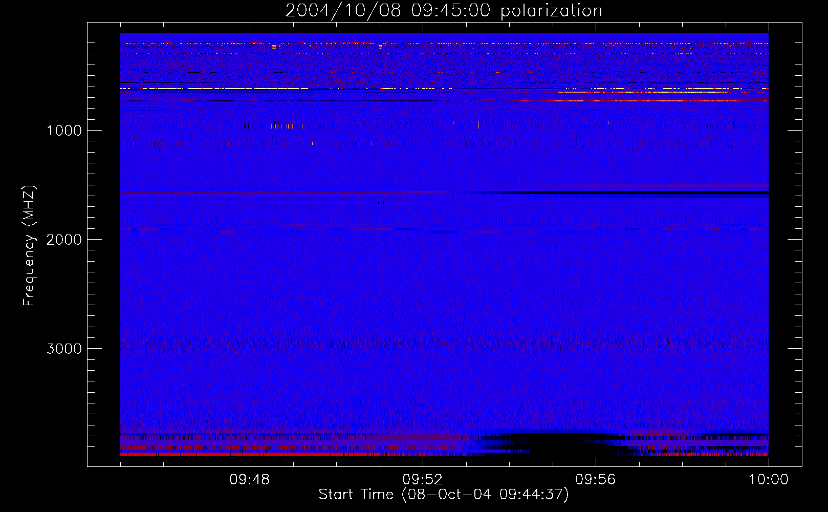The height and width of the screenshot is (512, 828).
Task: Select the 3000 frequency axis label
Action: [64, 349]
